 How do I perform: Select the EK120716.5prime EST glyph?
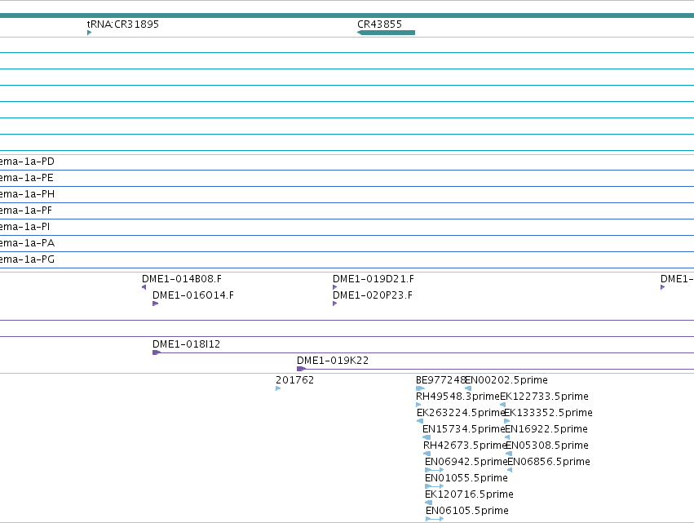(x=428, y=503)
